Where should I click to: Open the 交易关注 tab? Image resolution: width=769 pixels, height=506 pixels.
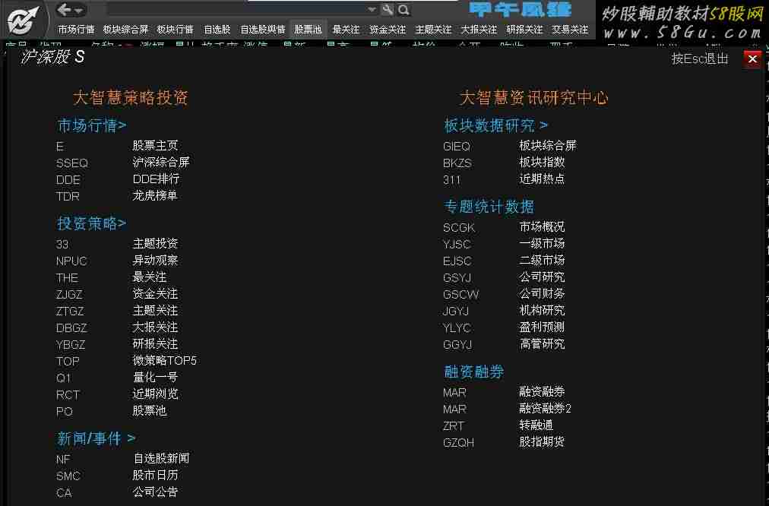[570, 30]
